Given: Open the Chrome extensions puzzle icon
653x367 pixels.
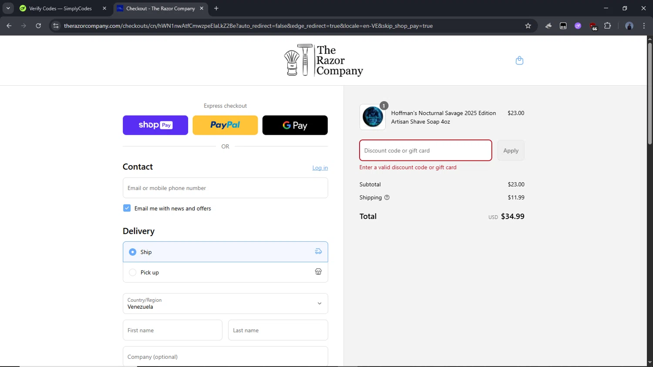Looking at the screenshot, I should 608,26.
